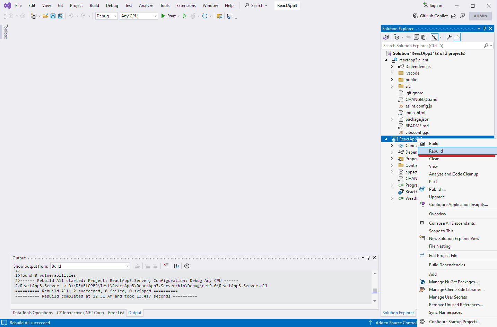Click the status bar notification icon

[4, 322]
